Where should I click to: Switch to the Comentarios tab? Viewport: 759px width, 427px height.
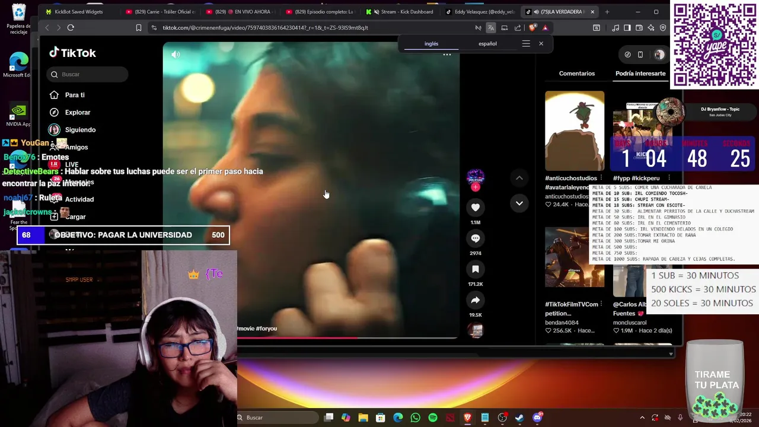pyautogui.click(x=576, y=74)
